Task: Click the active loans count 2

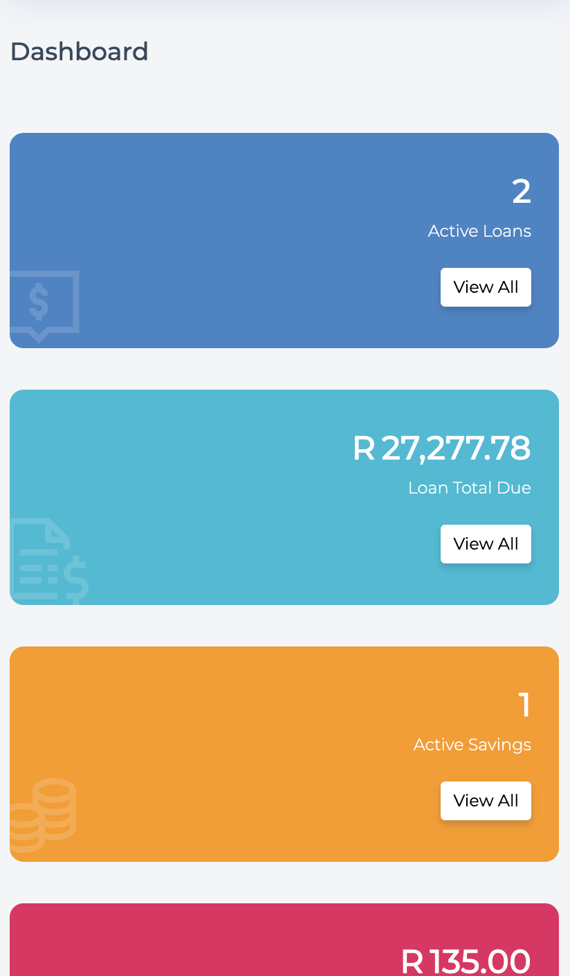Action: point(521,192)
